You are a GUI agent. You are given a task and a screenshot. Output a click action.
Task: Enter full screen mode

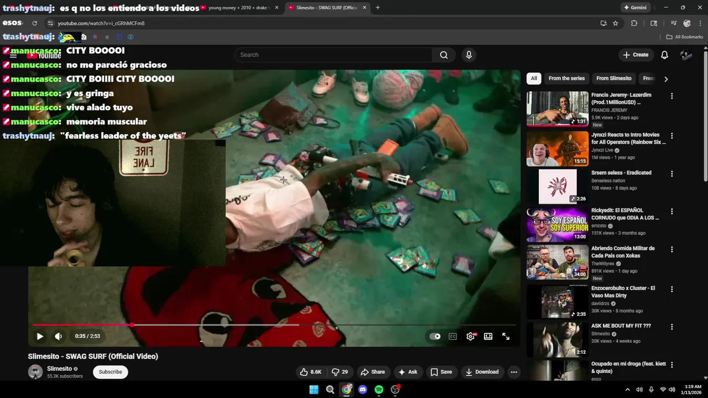[x=506, y=336]
